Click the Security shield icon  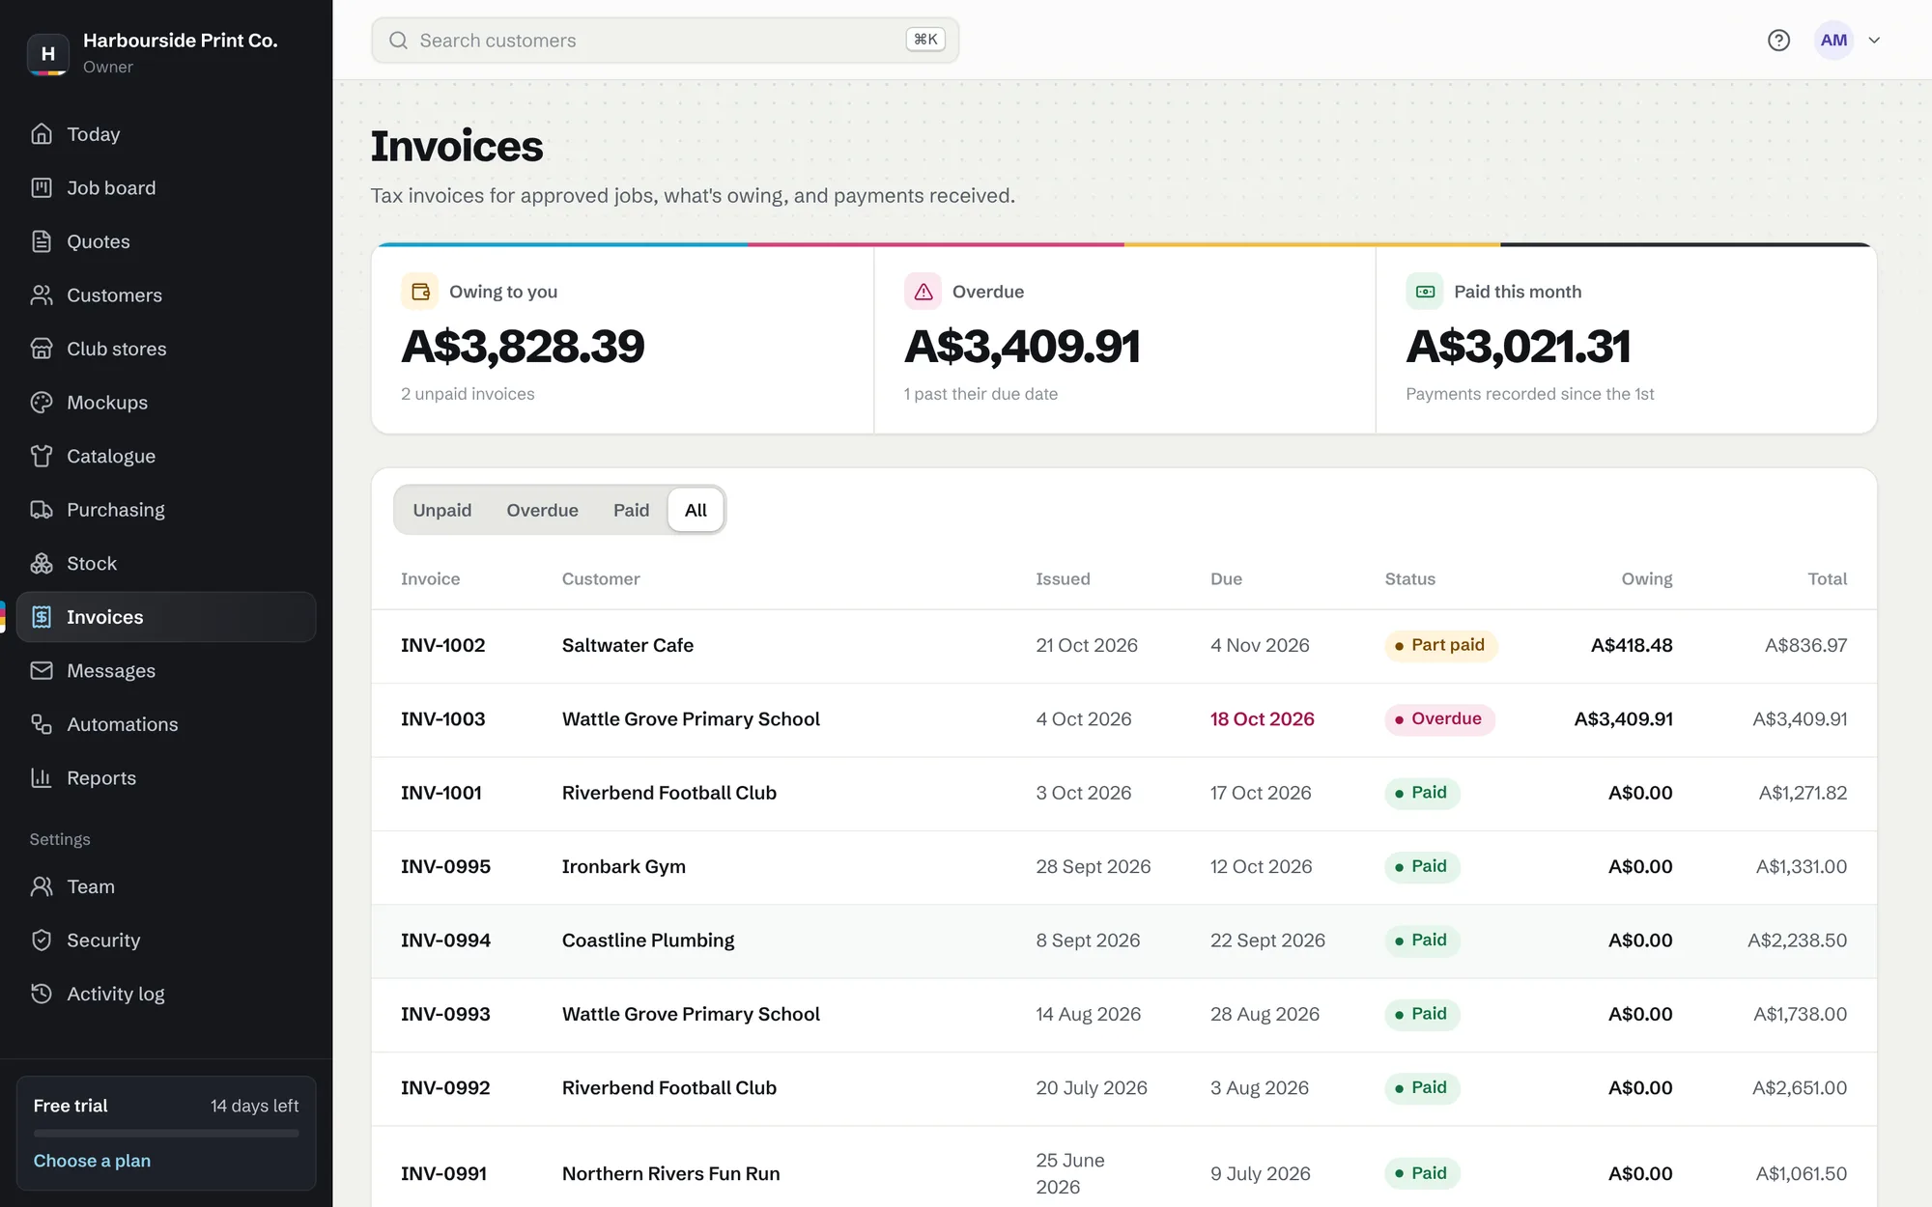coord(42,940)
